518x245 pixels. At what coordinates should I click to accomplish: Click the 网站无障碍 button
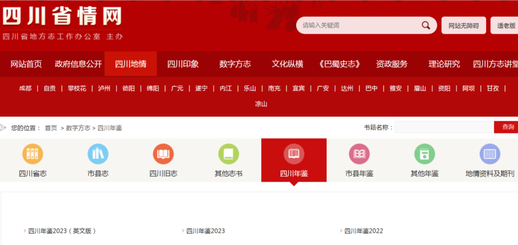point(464,25)
